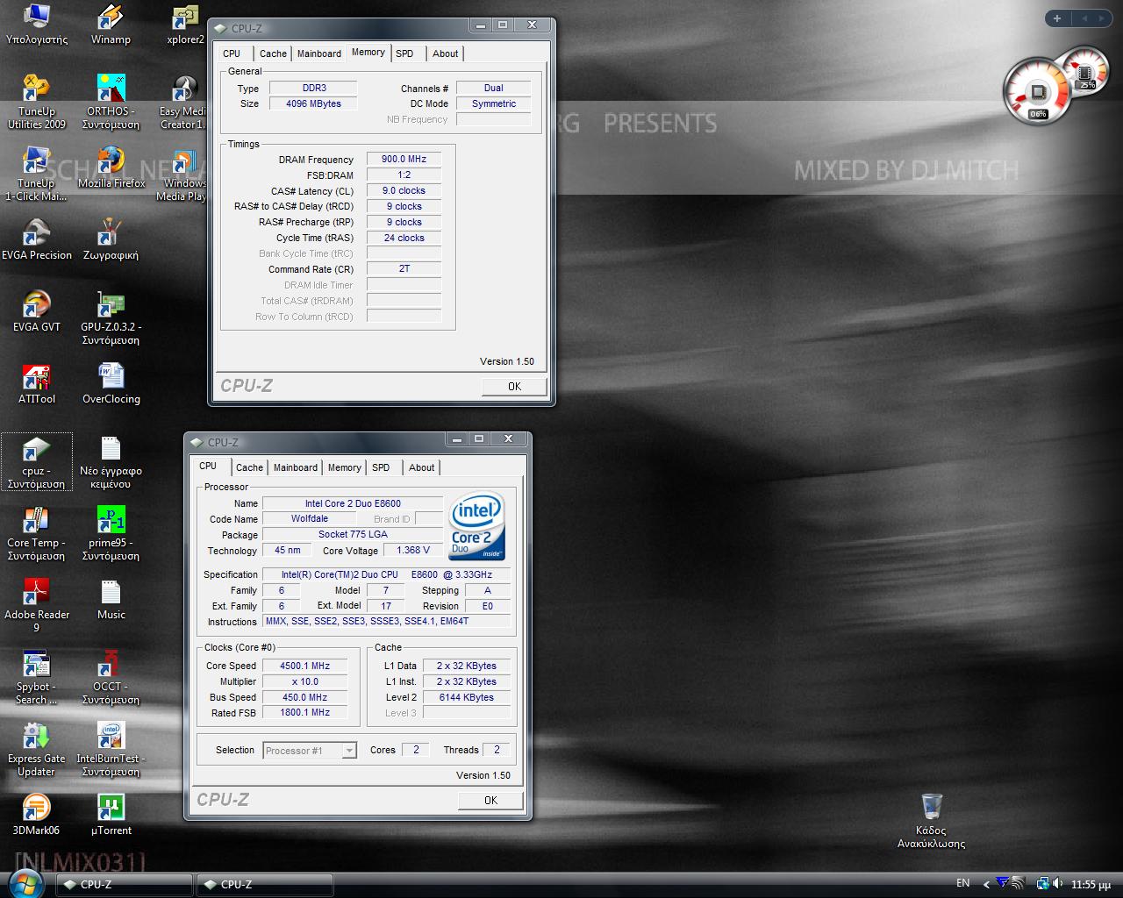This screenshot has width=1123, height=898.
Task: Launch Mozilla Firefox from the desktop
Action: coord(111,168)
